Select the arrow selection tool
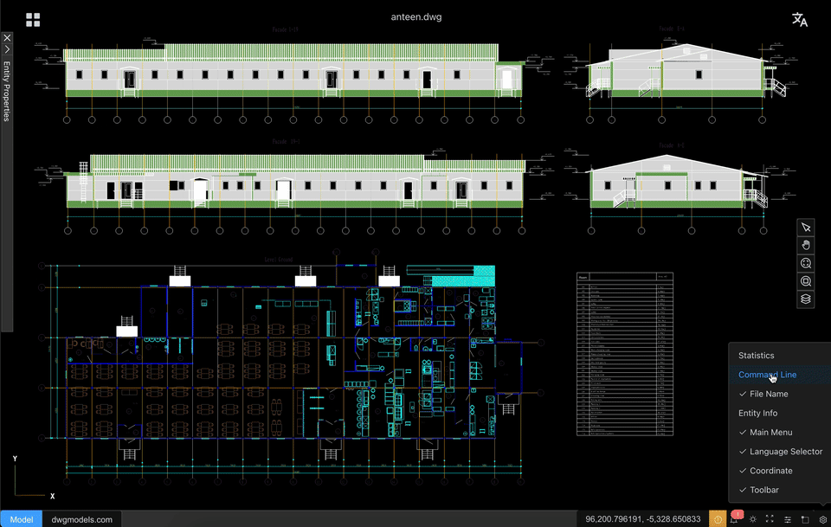Screen dimensions: 831x527 [805, 227]
